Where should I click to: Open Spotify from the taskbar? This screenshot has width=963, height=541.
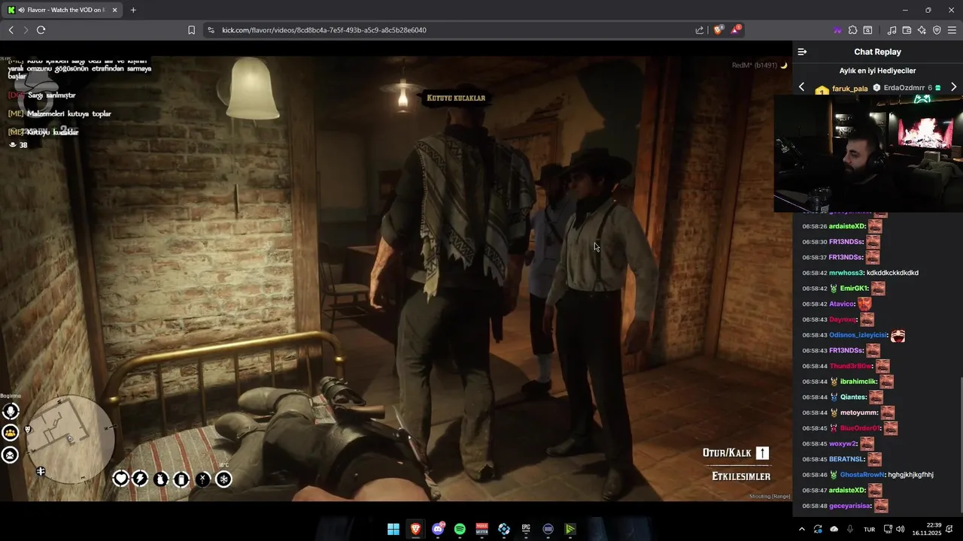(x=460, y=529)
